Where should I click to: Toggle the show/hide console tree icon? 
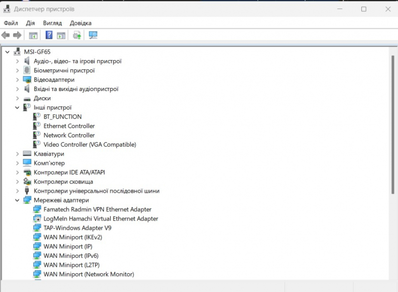[x=33, y=35]
